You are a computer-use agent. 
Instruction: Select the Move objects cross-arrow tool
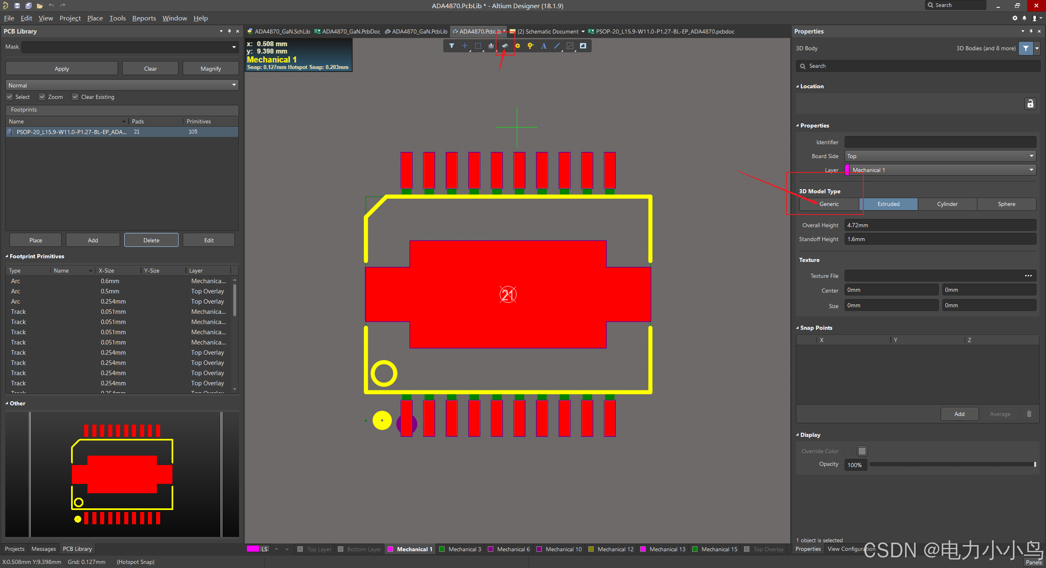465,46
